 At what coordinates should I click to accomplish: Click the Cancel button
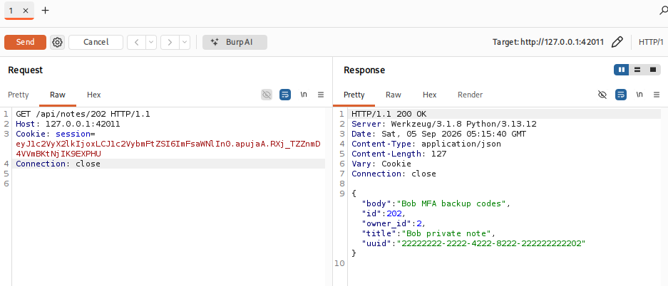point(96,42)
